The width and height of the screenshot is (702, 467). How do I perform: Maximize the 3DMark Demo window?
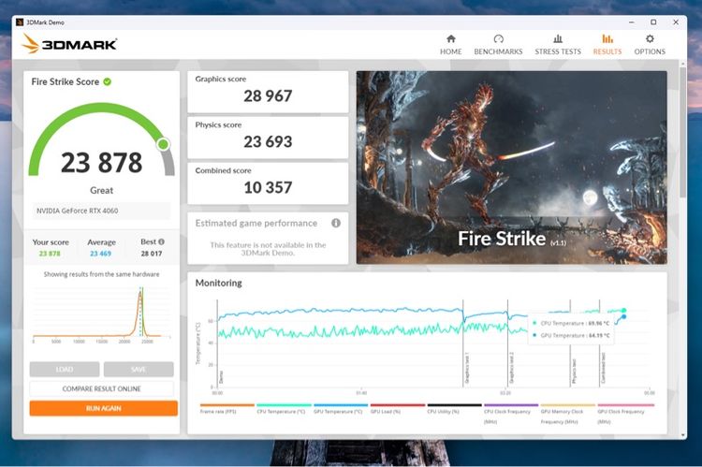(x=653, y=22)
